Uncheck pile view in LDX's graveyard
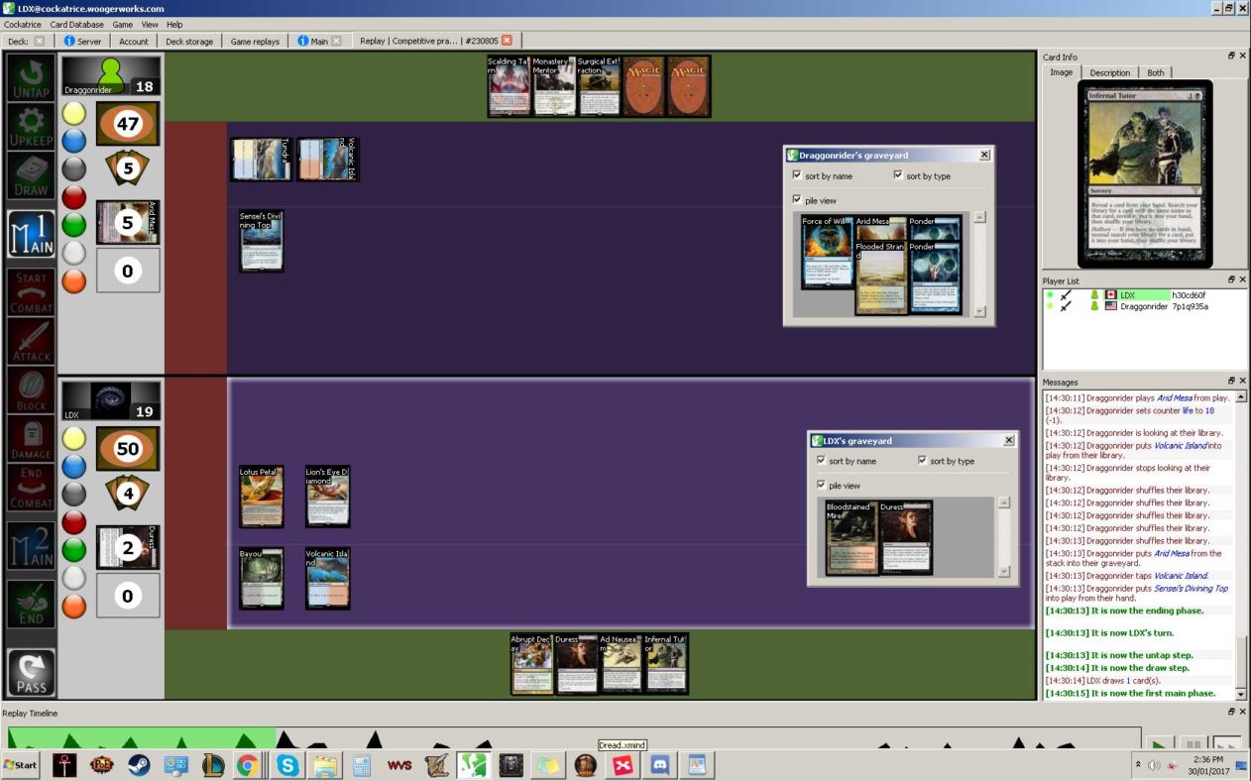 [822, 485]
